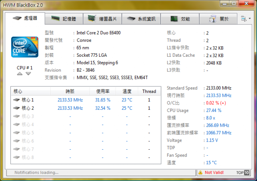Click the greyed 核心 4 chip icon
257x181 pixels.
tap(16, 125)
